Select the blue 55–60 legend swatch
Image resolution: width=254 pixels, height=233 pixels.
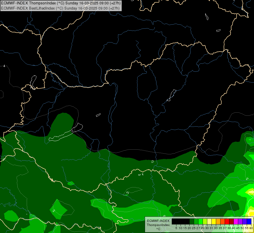(x=249, y=221)
